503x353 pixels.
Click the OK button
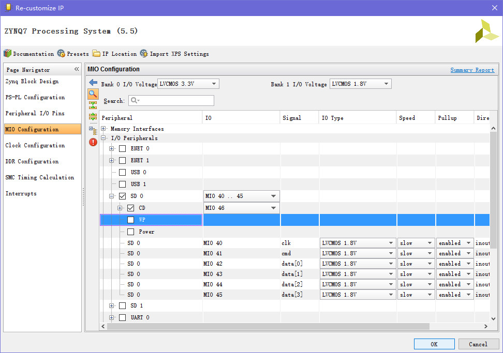pyautogui.click(x=434, y=344)
